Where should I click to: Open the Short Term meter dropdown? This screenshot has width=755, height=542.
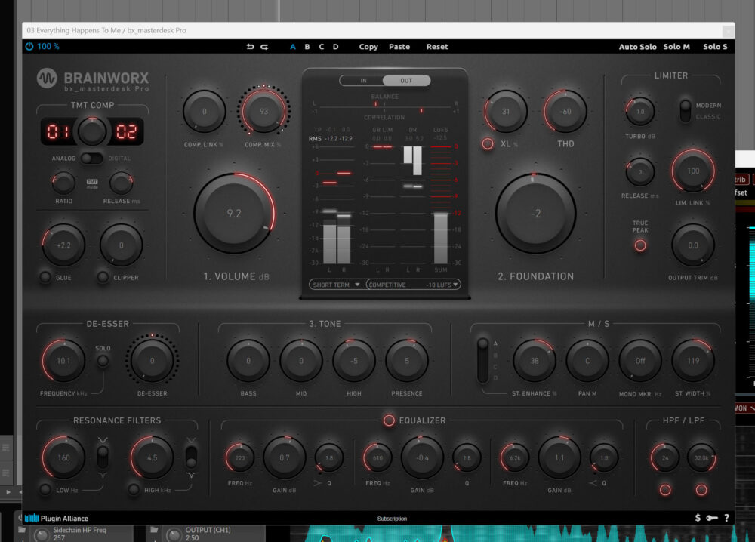337,285
